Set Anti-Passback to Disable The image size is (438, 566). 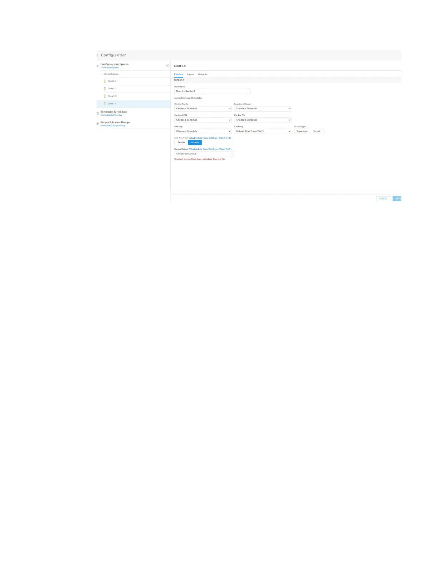click(195, 143)
